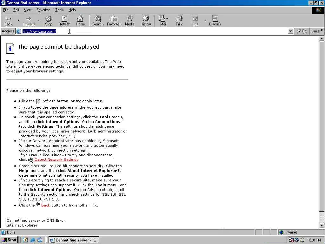Image resolution: width=325 pixels, height=244 pixels.
Task: Open the Favorites menu
Action: (x=43, y=10)
